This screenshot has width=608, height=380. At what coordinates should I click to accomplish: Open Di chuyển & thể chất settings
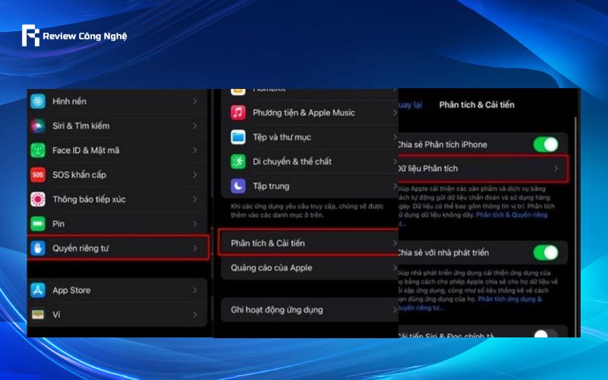click(x=309, y=161)
